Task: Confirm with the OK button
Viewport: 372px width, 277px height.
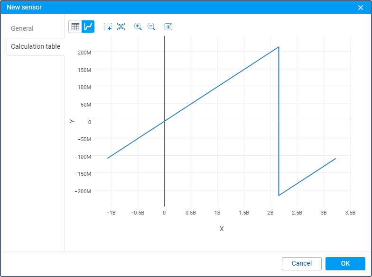Action: [x=345, y=263]
